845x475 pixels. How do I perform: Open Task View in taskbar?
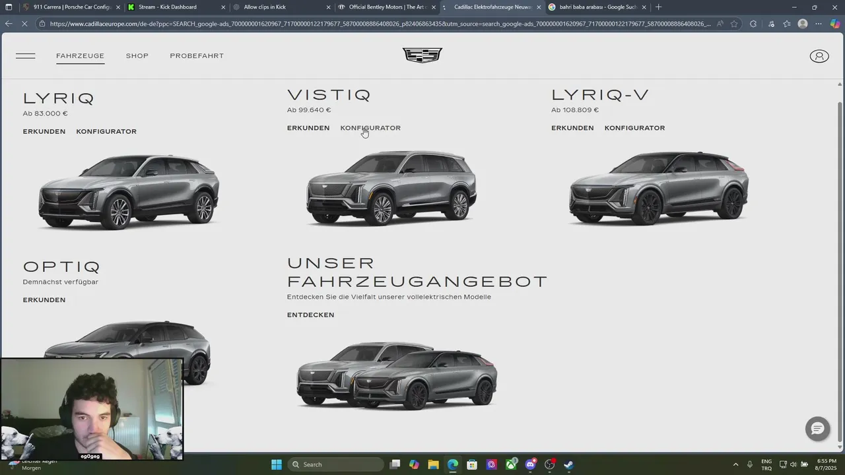pyautogui.click(x=395, y=464)
